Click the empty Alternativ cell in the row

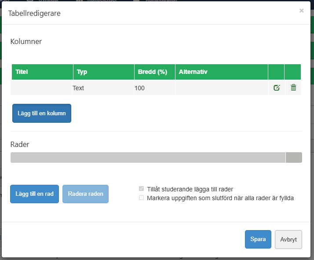click(221, 88)
